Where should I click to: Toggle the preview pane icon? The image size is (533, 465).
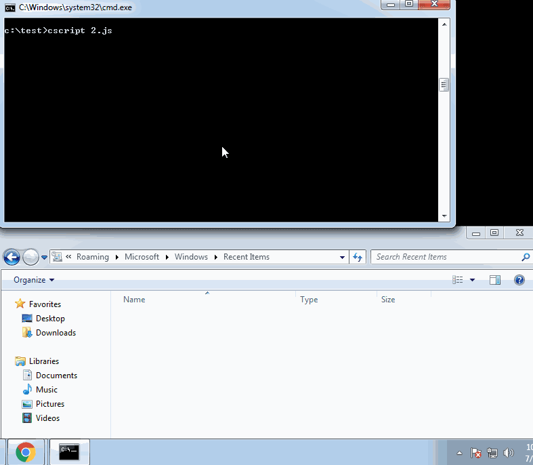click(x=495, y=280)
